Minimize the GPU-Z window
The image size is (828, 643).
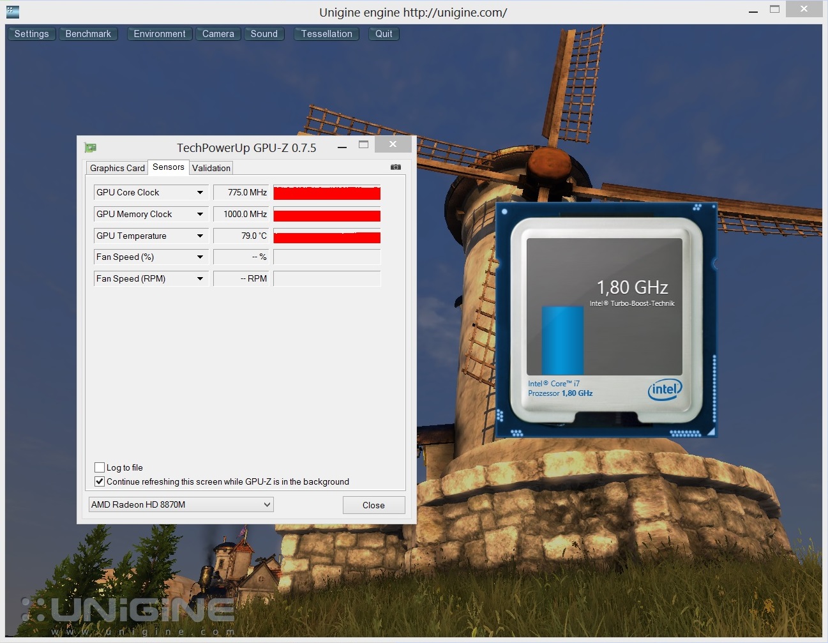click(342, 147)
